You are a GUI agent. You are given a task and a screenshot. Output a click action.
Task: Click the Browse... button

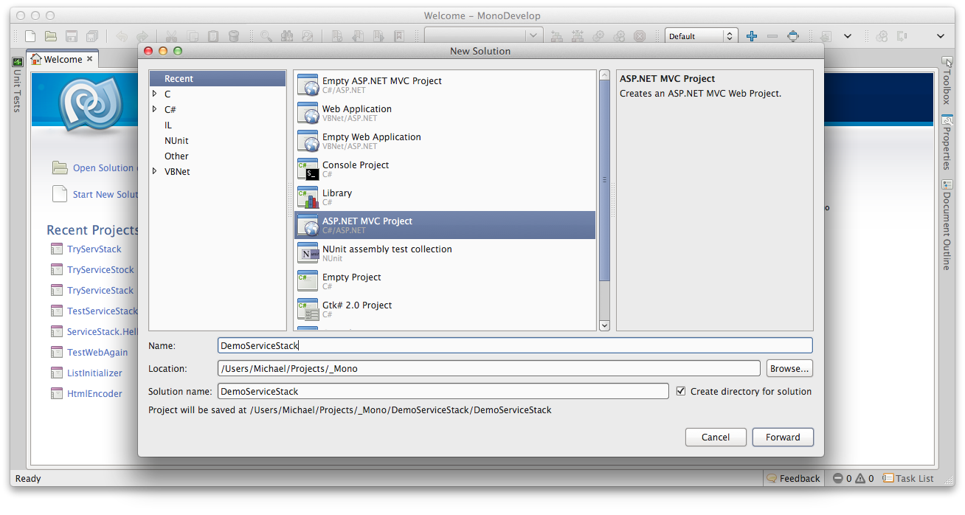789,368
